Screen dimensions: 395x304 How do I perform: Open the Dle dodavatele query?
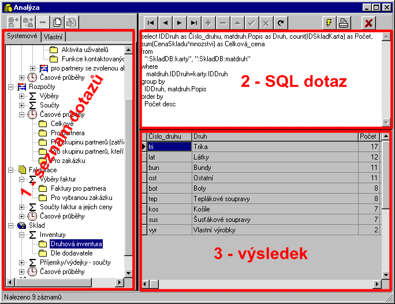(72, 253)
